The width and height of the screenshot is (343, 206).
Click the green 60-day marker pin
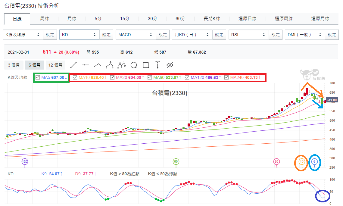tap(176, 162)
